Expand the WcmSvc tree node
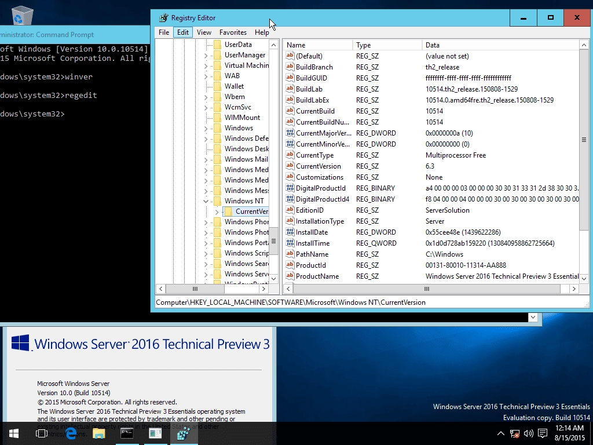The height and width of the screenshot is (445, 593). coord(206,107)
